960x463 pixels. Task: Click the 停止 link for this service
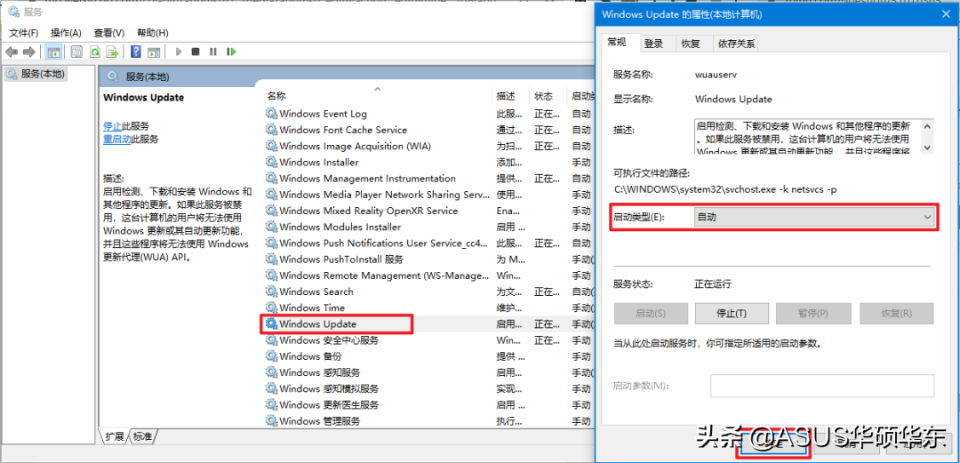pos(112,125)
